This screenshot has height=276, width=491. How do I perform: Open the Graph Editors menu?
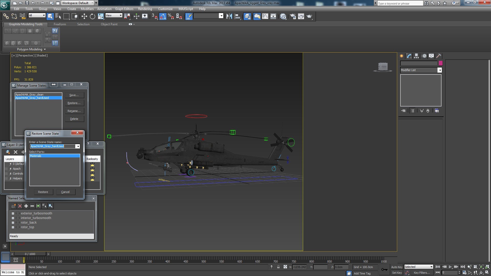tap(124, 9)
